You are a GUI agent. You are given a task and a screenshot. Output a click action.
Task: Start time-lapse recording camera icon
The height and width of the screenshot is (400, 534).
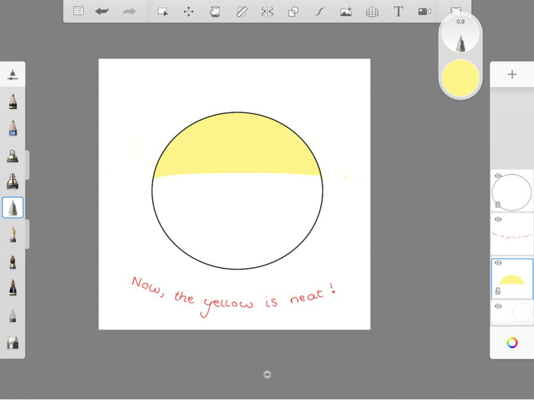coord(425,12)
